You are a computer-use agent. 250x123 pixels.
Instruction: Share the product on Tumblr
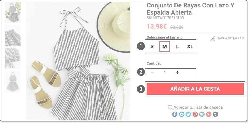(x=215, y=114)
